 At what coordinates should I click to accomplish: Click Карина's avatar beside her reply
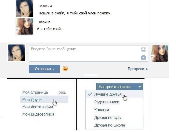coord(25,26)
